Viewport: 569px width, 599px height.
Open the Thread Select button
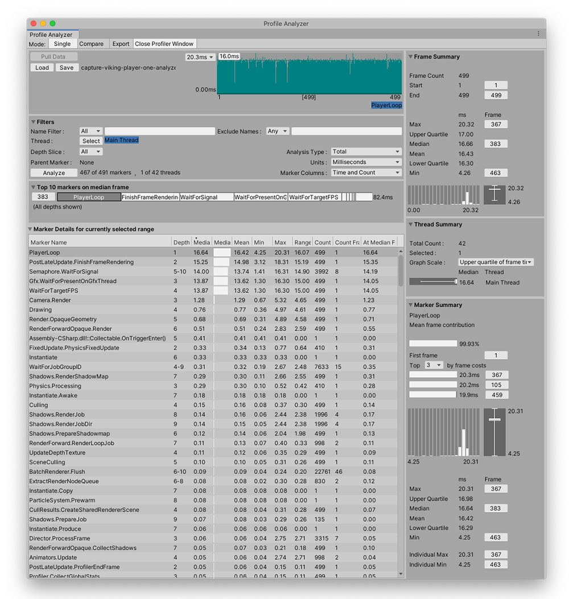[90, 141]
